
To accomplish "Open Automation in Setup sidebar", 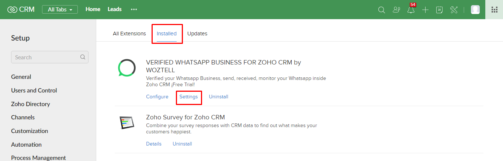I will click(x=26, y=145).
